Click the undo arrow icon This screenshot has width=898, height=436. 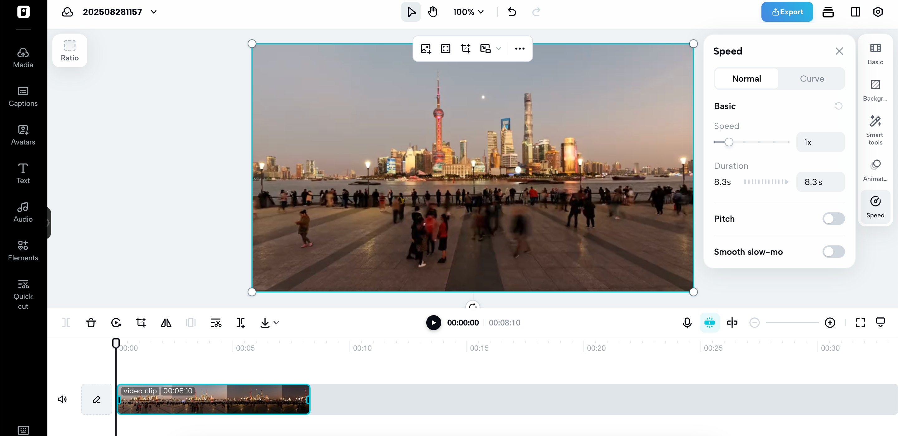(512, 12)
